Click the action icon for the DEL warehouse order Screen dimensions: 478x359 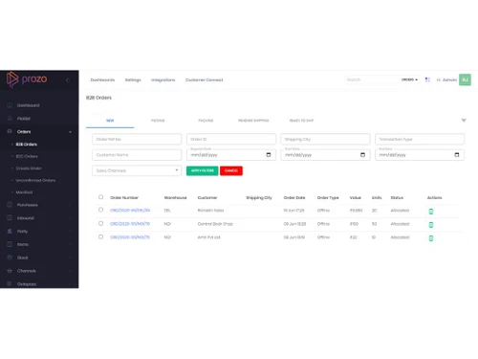[x=431, y=212]
